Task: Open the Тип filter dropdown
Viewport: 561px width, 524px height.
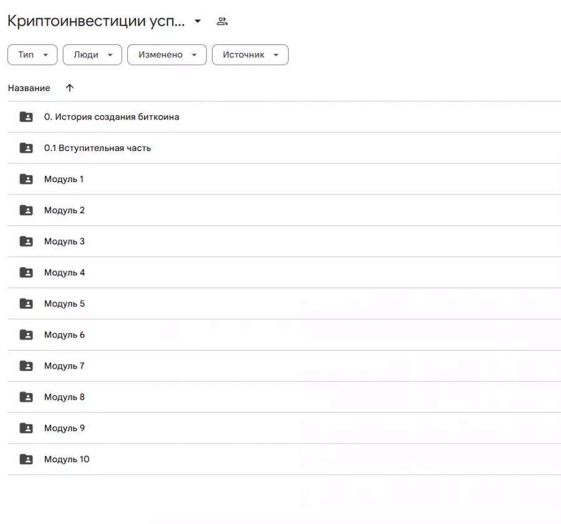Action: pos(32,55)
